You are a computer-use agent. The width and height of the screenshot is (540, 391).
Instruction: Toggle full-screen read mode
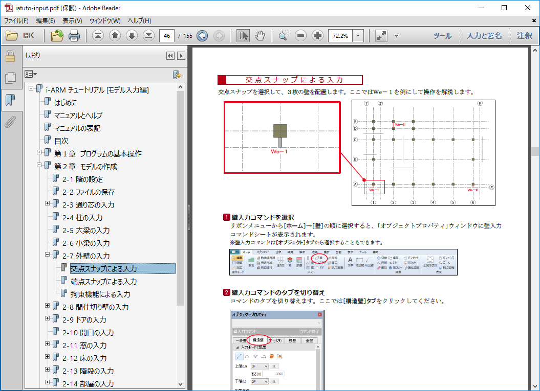point(381,36)
